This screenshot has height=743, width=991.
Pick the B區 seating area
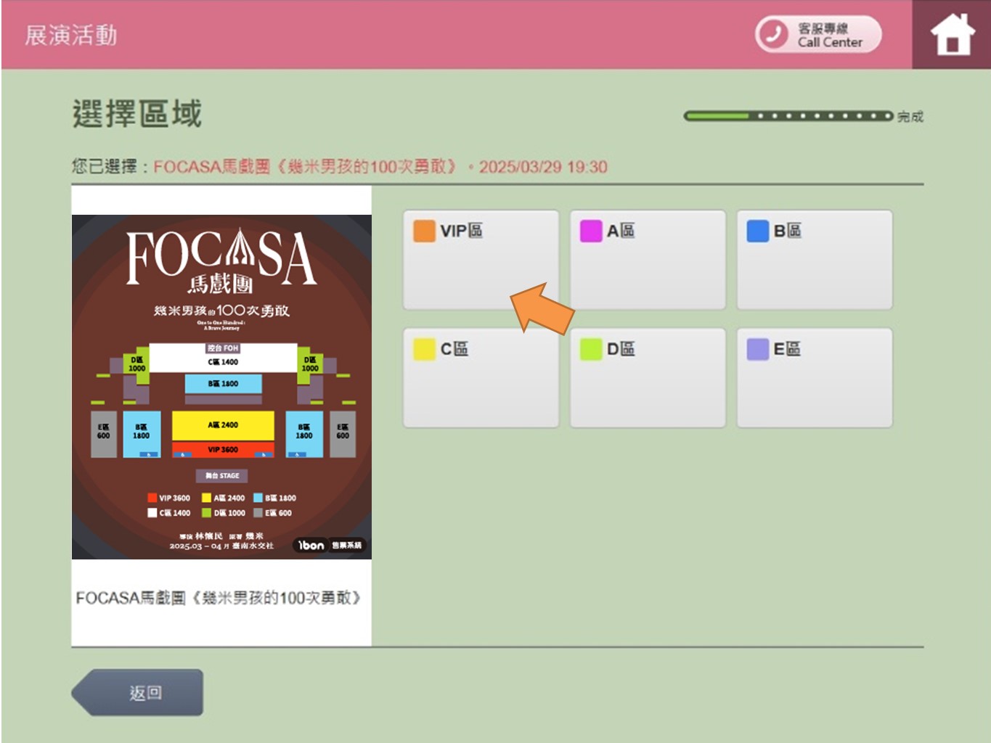(x=815, y=260)
